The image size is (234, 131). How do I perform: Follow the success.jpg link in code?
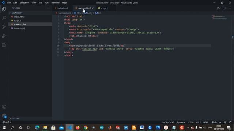click(89, 49)
